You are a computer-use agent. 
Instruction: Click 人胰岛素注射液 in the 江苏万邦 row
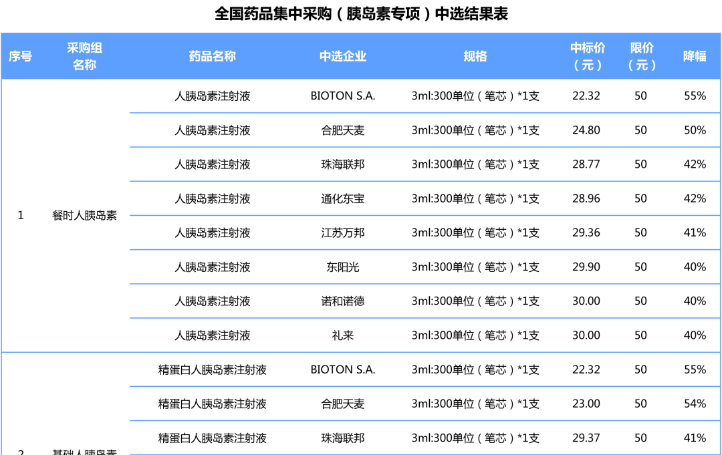(213, 233)
